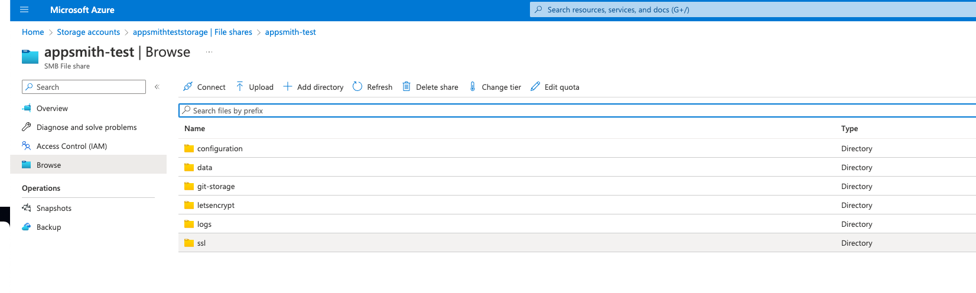Image resolution: width=976 pixels, height=293 pixels.
Task: Open the ellipsis more options next to title
Action: point(209,52)
